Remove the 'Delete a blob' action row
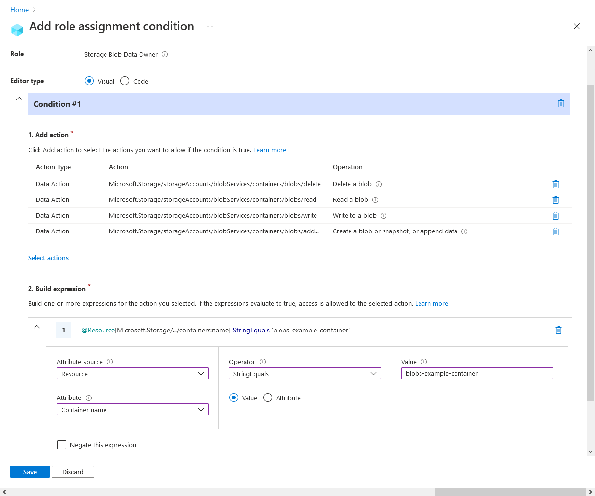 556,184
